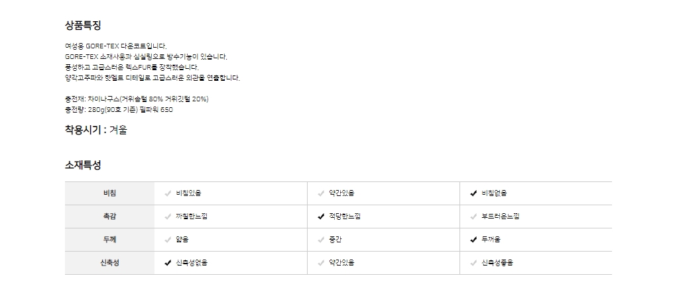Image resolution: width=675 pixels, height=294 pixels.
Task: Click the 소재특성 section heading
Action: 83,165
